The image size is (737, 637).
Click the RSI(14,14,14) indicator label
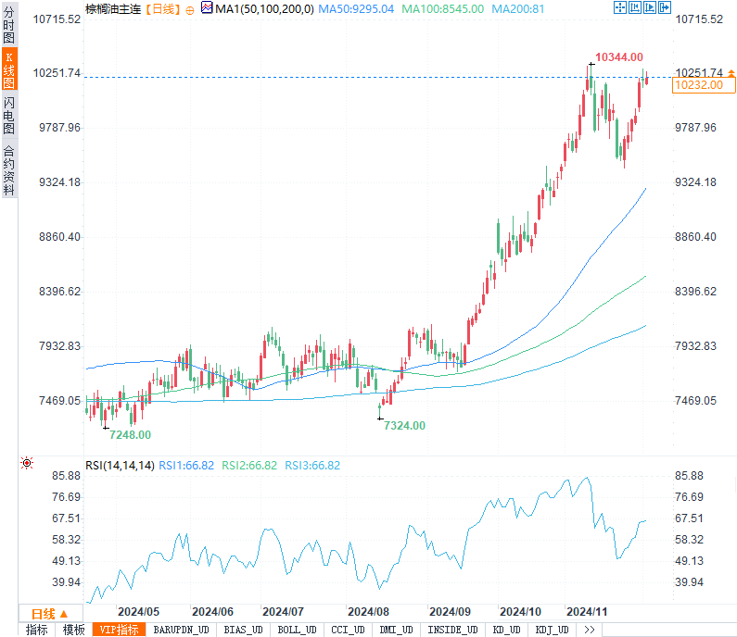pos(120,466)
